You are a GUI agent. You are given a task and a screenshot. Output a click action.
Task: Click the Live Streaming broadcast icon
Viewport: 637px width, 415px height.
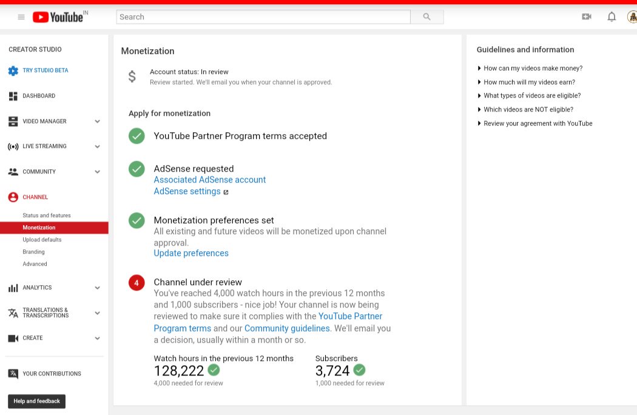(13, 146)
